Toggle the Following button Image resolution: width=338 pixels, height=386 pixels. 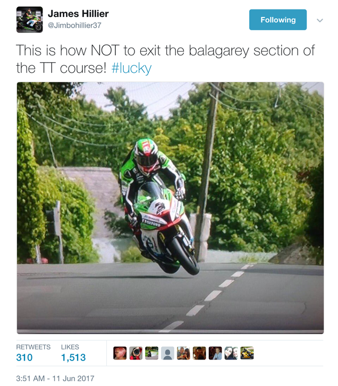tap(278, 20)
